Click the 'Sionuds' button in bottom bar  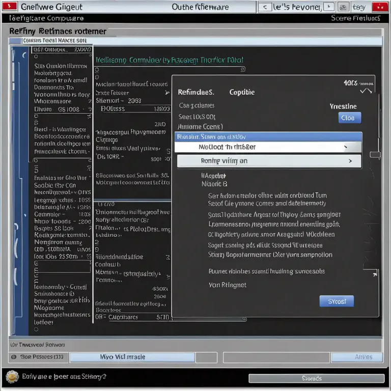(317, 378)
